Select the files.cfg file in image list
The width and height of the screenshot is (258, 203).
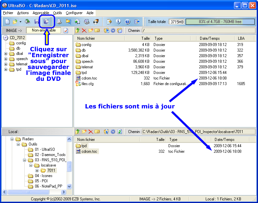(x=87, y=84)
